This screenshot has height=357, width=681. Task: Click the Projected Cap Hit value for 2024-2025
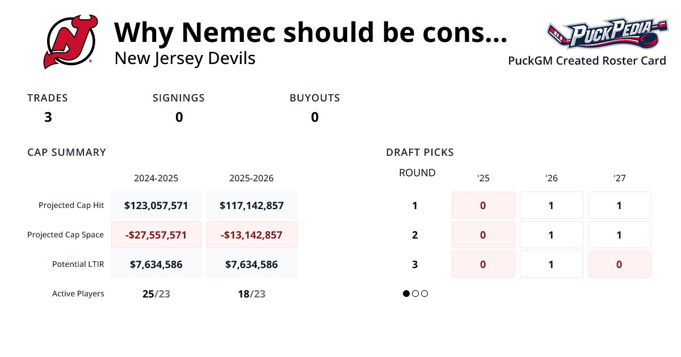157,205
